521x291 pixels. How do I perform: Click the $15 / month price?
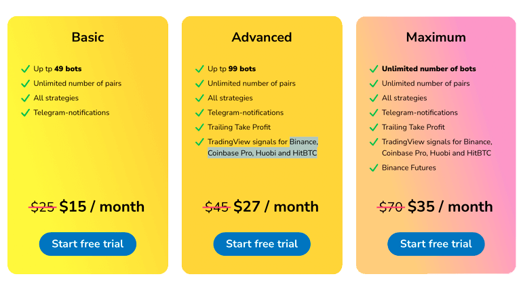pos(102,207)
